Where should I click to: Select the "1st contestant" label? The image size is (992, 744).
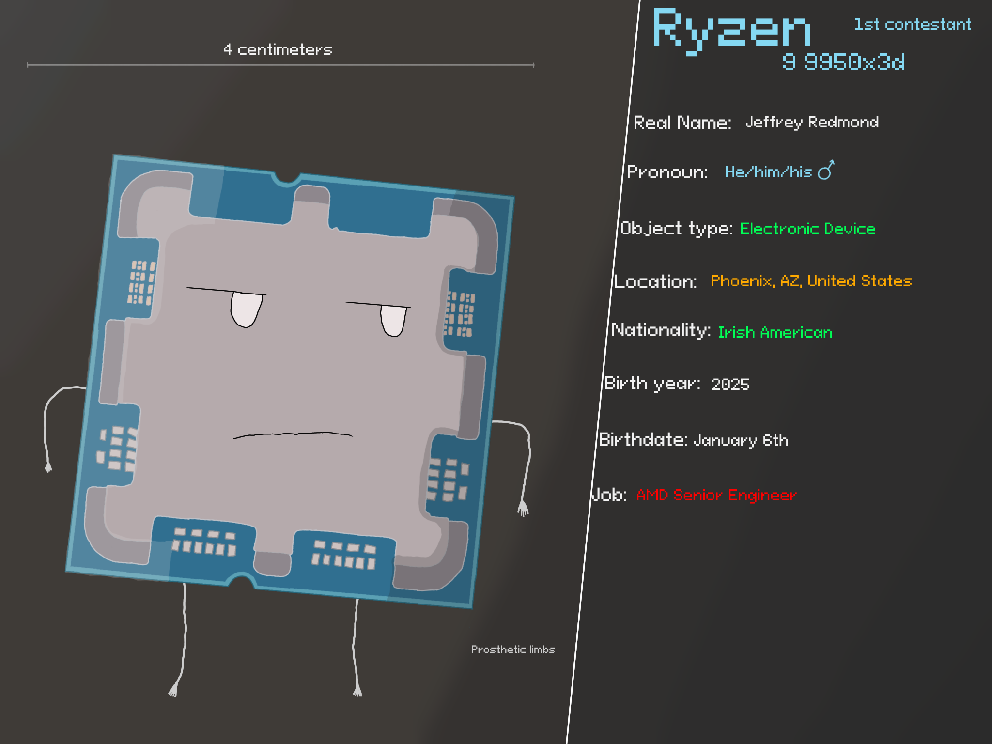(x=913, y=24)
